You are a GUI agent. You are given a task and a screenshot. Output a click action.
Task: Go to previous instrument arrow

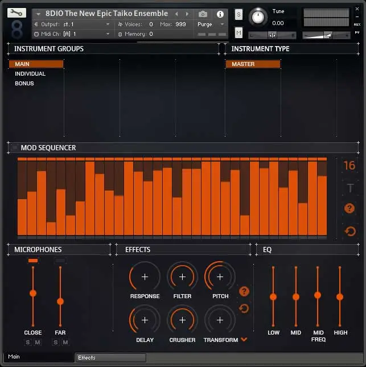click(177, 14)
